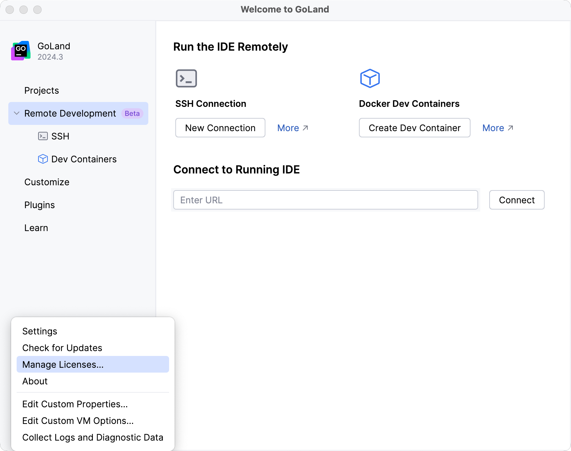
Task: Open the Learn section in sidebar
Action: point(36,228)
